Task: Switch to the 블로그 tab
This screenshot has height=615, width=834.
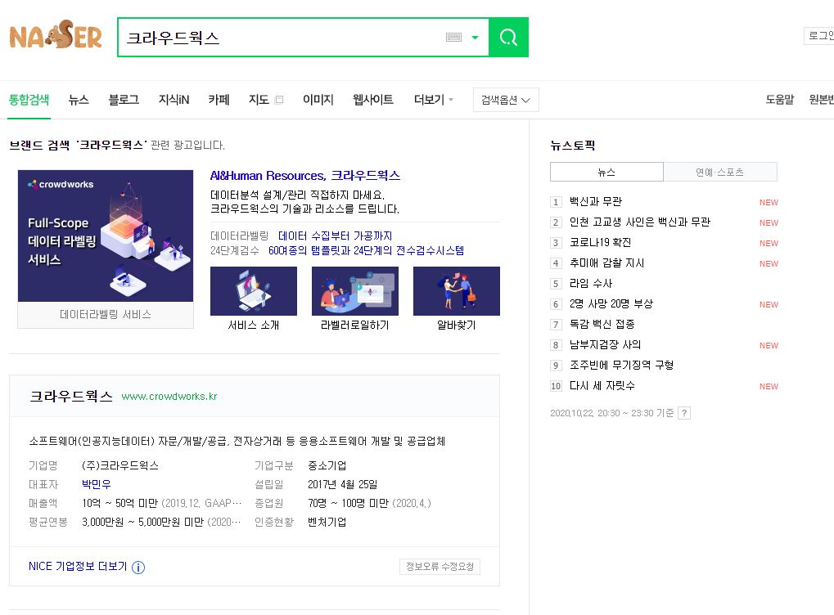Action: point(124,100)
